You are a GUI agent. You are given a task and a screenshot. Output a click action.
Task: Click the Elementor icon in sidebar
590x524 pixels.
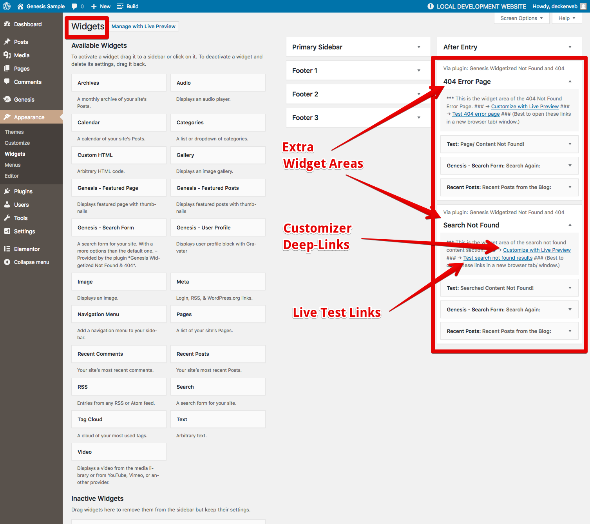7,249
